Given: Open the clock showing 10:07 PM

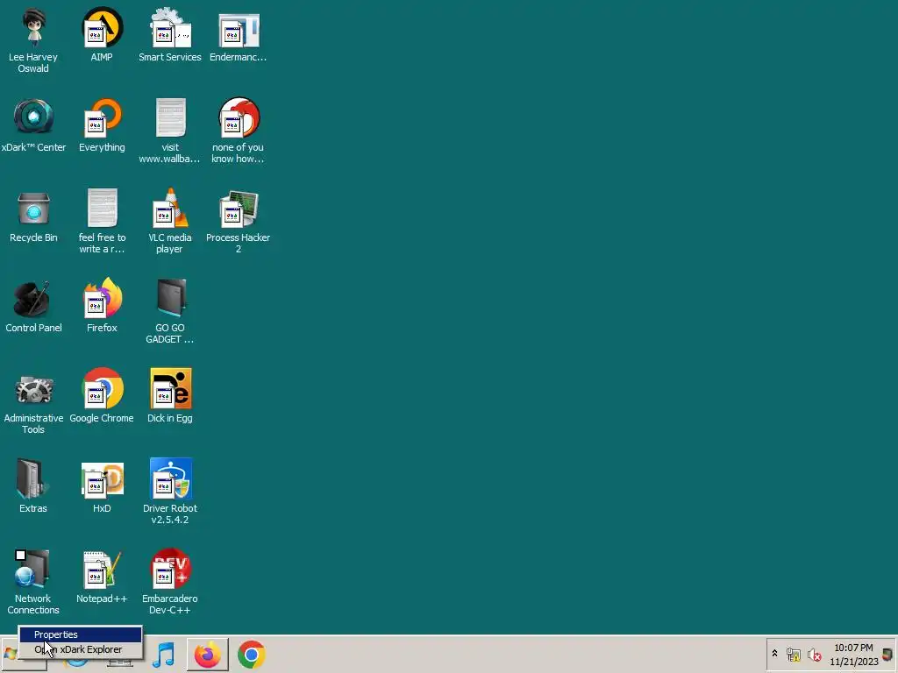Looking at the screenshot, I should pyautogui.click(x=854, y=655).
